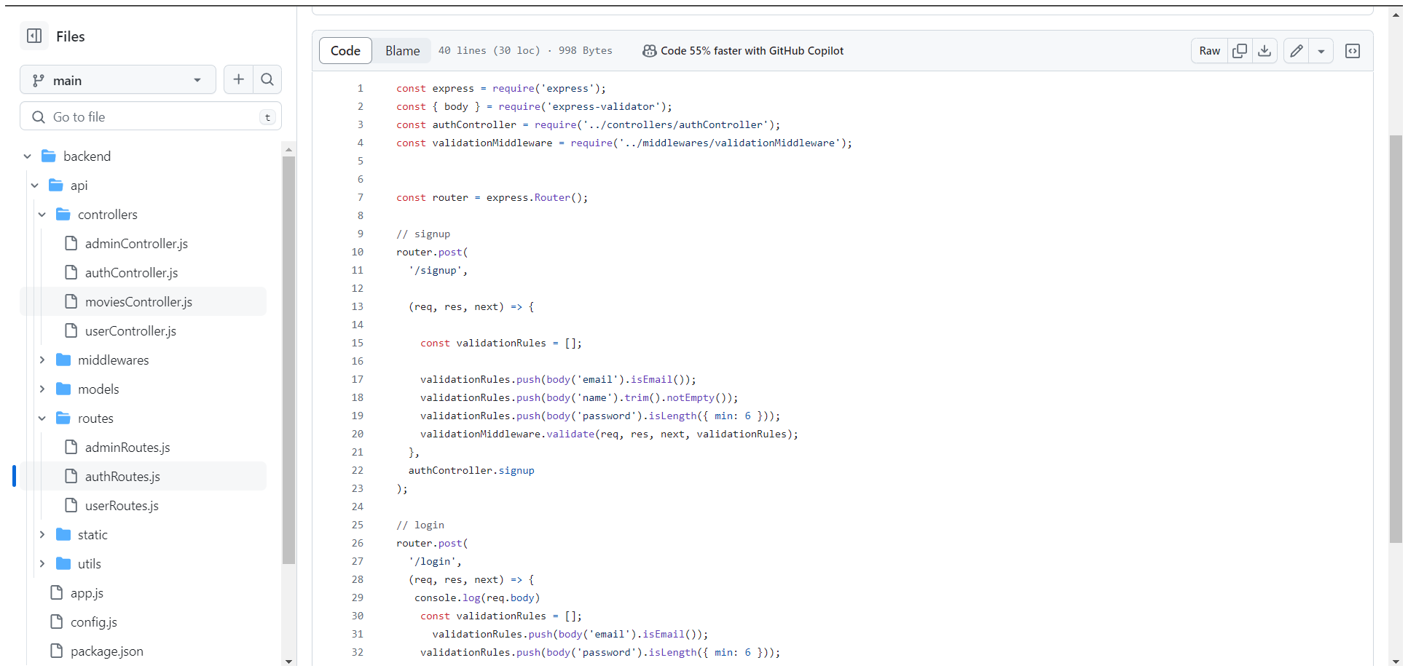Click the add file plus icon

[238, 79]
